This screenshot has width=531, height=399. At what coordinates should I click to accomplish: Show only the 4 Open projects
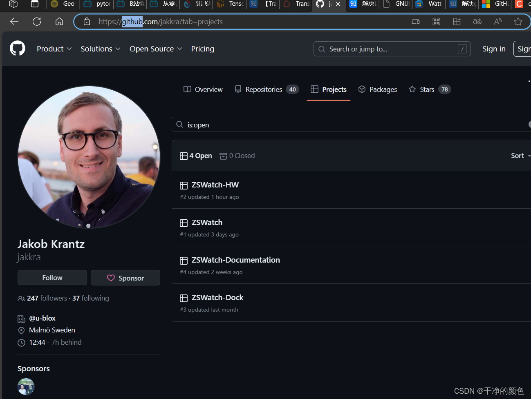(196, 156)
